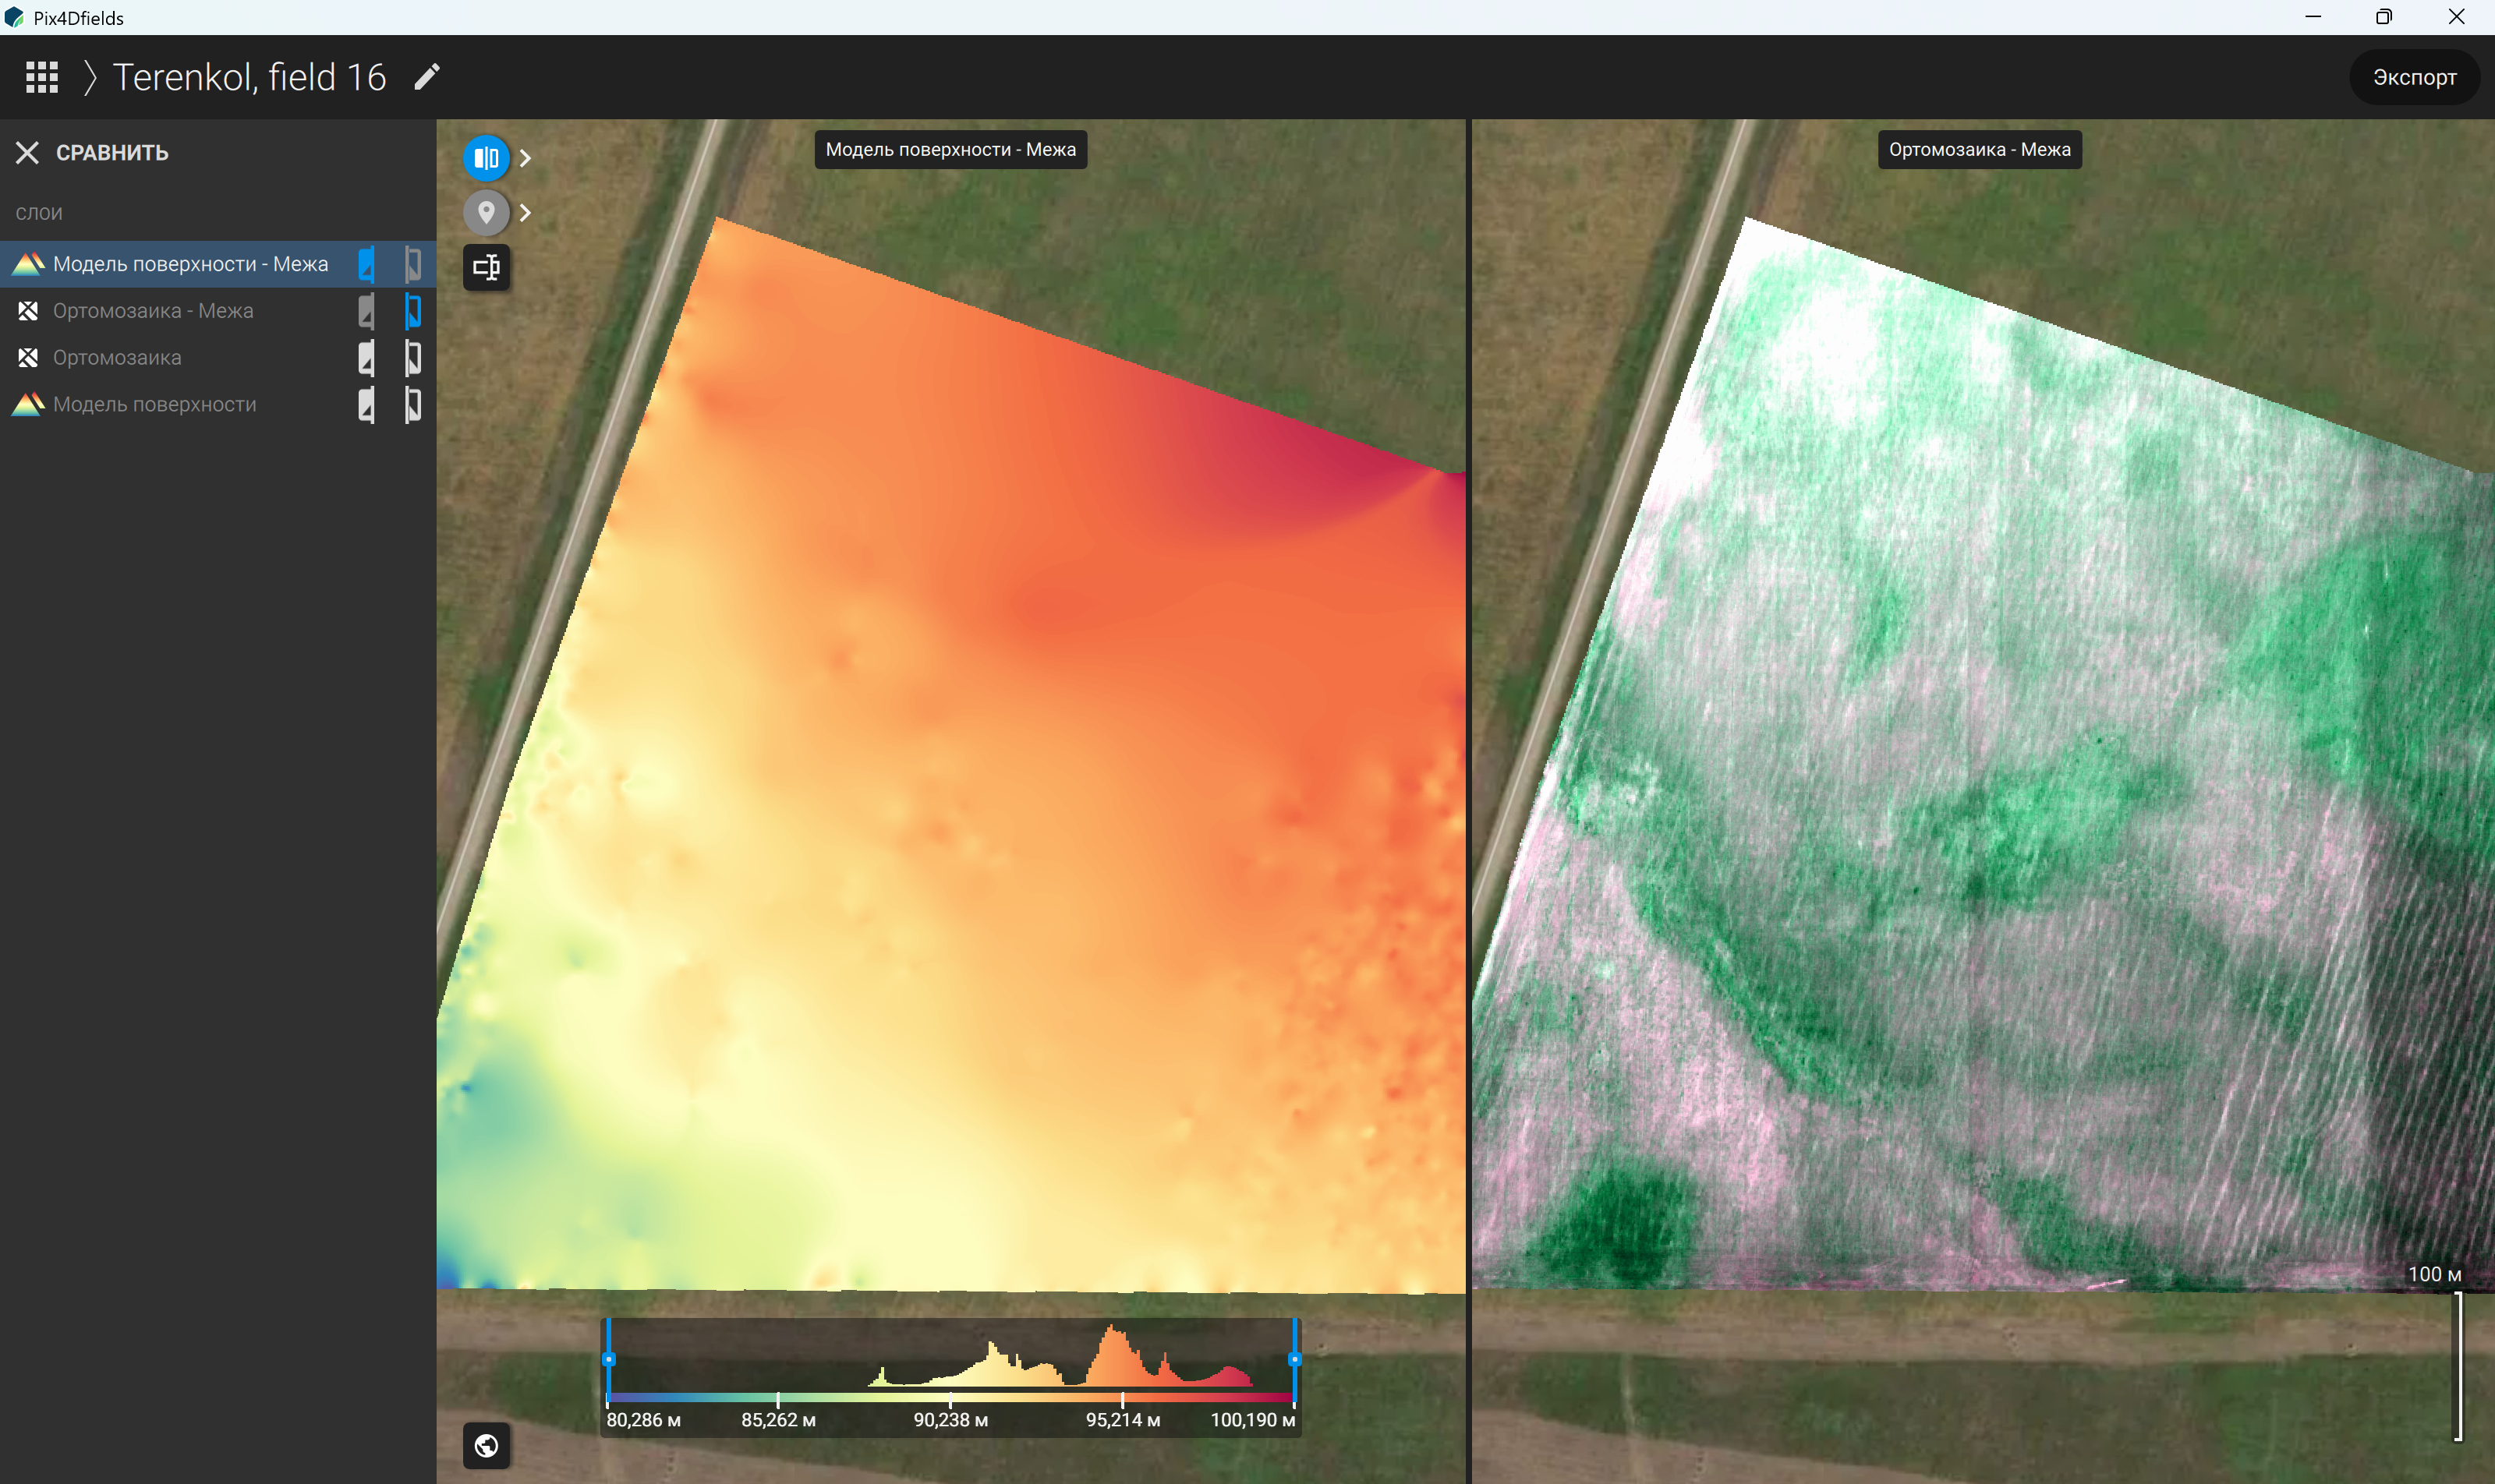The image size is (2495, 1484).
Task: Select the location pin annotation icon
Action: click(x=487, y=212)
